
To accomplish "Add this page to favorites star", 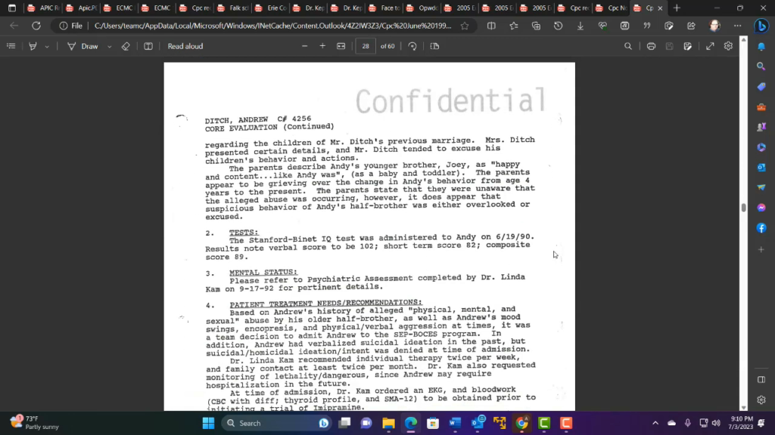I will (x=465, y=26).
